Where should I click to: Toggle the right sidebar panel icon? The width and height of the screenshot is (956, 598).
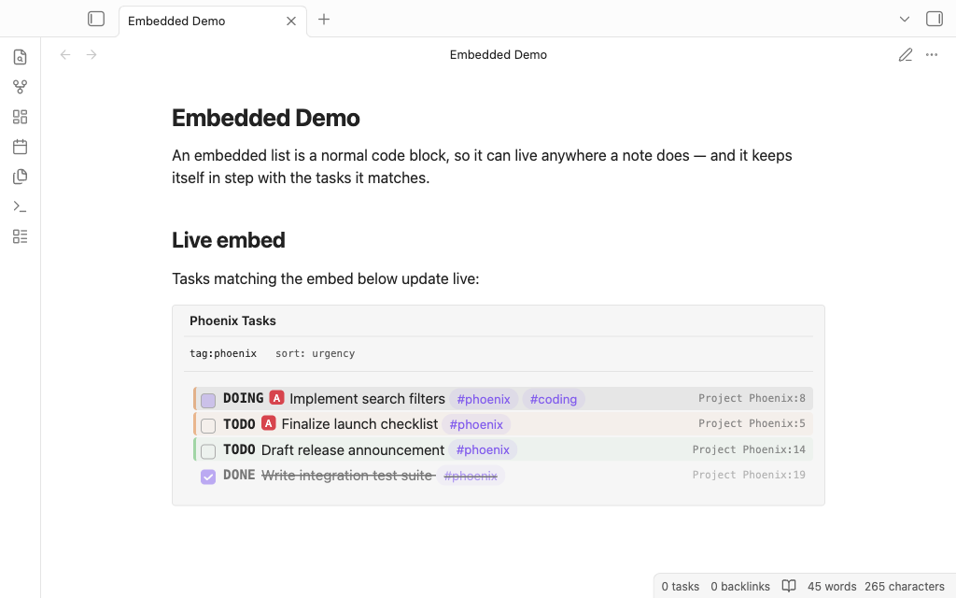click(934, 19)
